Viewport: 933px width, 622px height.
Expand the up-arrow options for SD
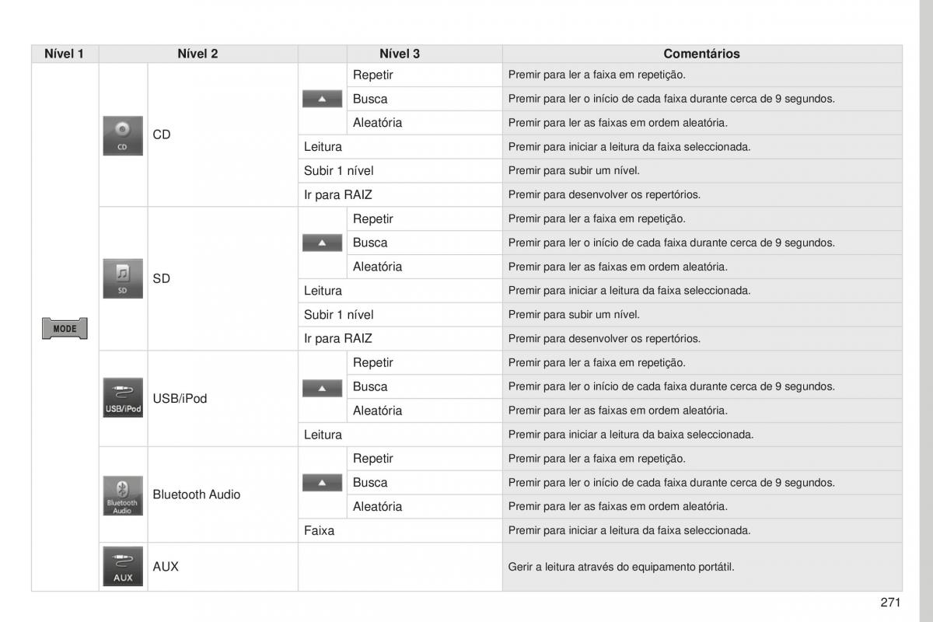(x=323, y=243)
